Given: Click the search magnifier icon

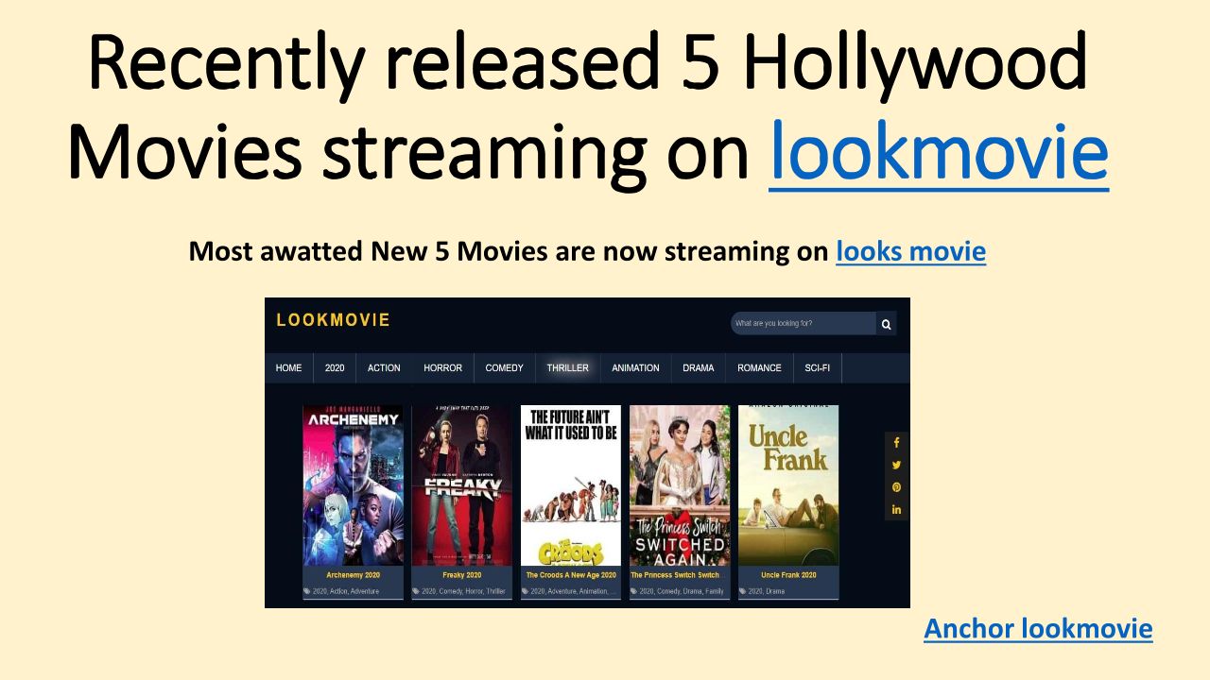Looking at the screenshot, I should tap(886, 324).
